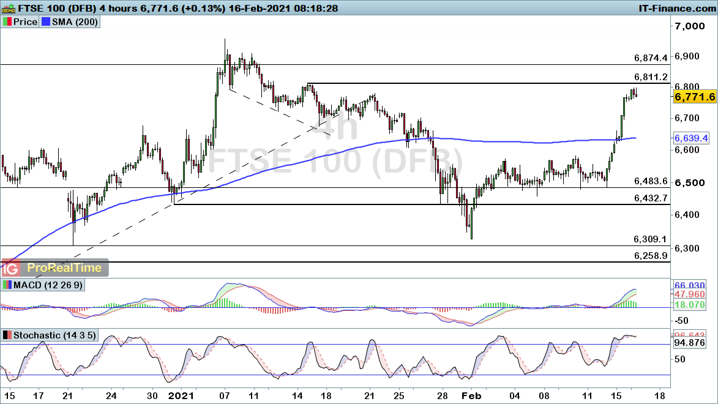
Task: Click the MACD indicator color icon
Action: pyautogui.click(x=7, y=285)
